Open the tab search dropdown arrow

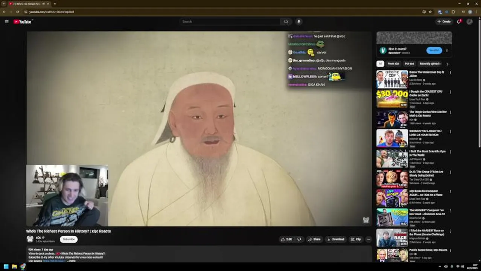tap(3, 4)
